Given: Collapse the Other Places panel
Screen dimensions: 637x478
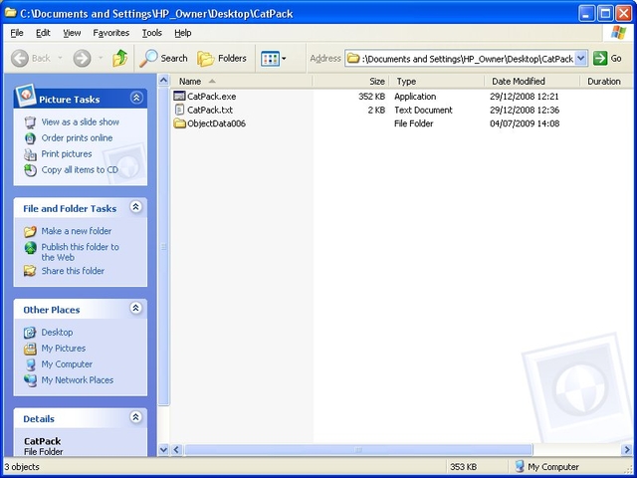Looking at the screenshot, I should (x=135, y=308).
